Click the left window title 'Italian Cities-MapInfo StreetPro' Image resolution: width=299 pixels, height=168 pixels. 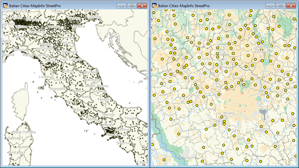tap(35, 6)
